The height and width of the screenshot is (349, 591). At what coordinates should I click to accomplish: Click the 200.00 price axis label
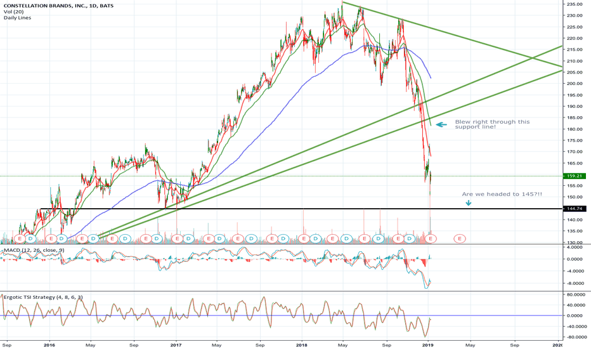pyautogui.click(x=575, y=83)
